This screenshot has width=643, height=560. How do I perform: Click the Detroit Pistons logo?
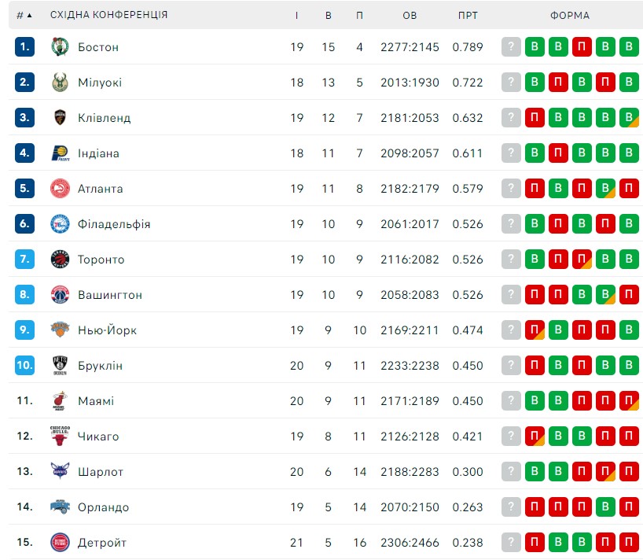60,542
